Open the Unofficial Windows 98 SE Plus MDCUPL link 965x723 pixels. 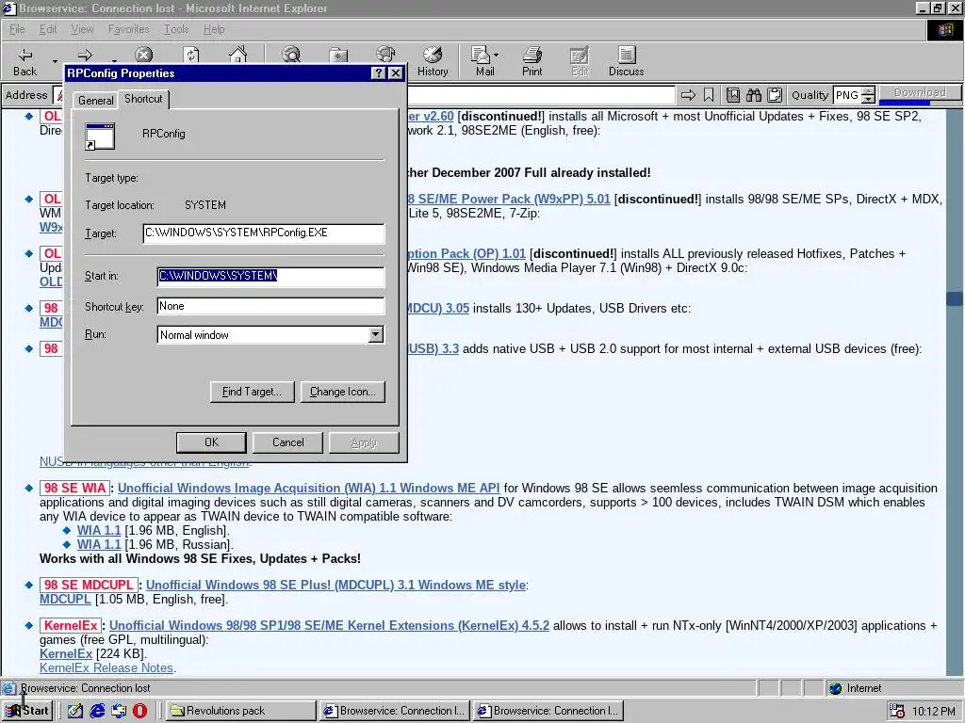click(335, 586)
